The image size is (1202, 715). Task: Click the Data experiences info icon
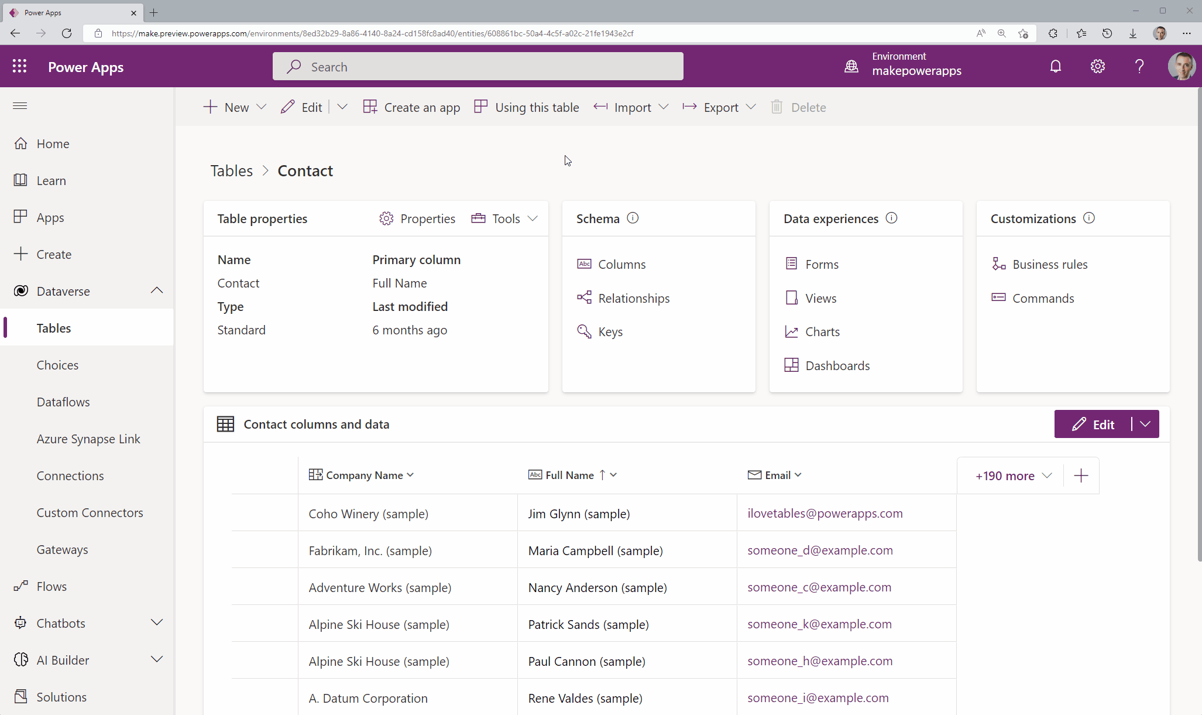click(x=891, y=218)
